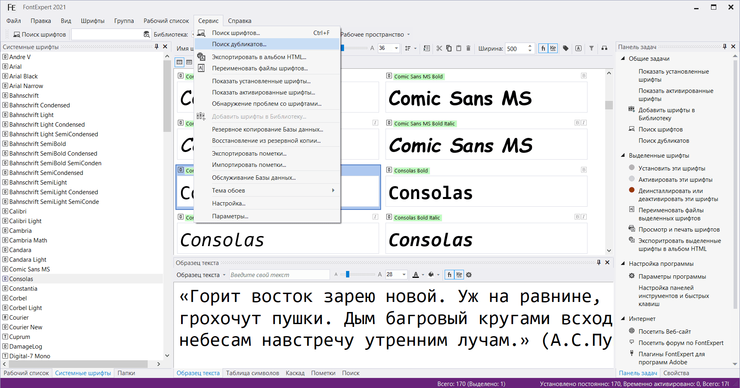Cut selected fonts with the scissors icon
This screenshot has height=388, width=740.
(x=439, y=48)
